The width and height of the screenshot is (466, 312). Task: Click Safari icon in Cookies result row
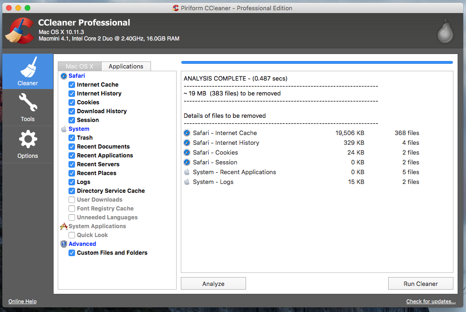click(187, 153)
